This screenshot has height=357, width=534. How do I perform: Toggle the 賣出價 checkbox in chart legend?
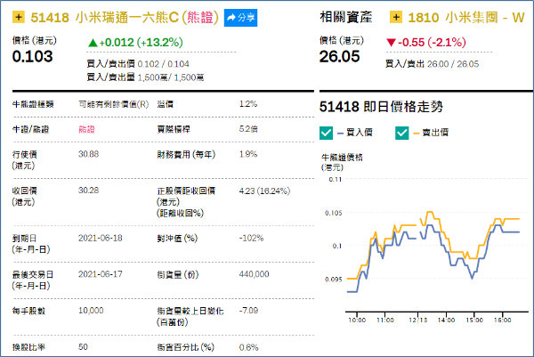[x=402, y=133]
